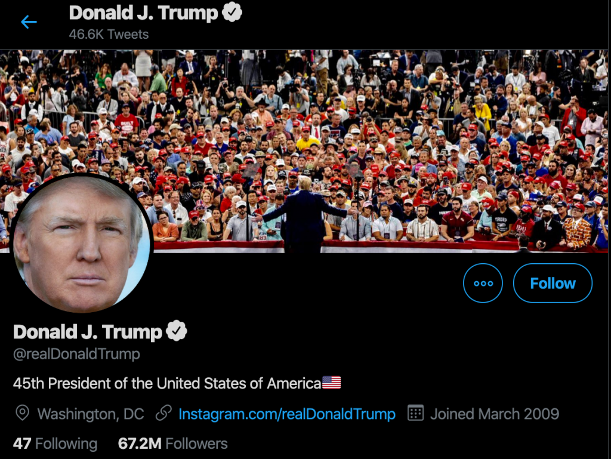
Task: Click the Washington, DC location text
Action: pos(91,414)
